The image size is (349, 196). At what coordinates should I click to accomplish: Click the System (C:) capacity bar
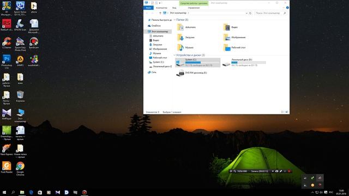[x=202, y=63]
